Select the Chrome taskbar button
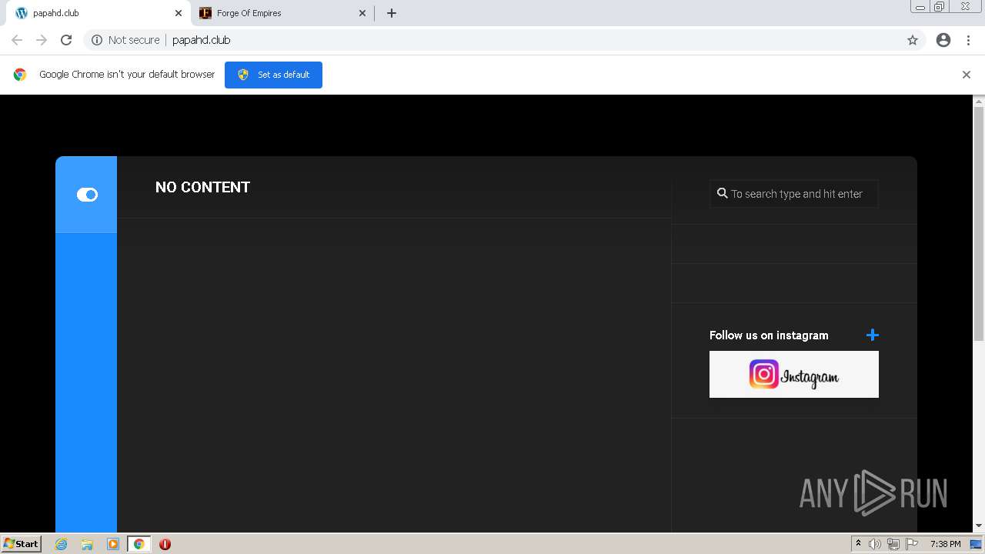The height and width of the screenshot is (554, 985). [139, 544]
